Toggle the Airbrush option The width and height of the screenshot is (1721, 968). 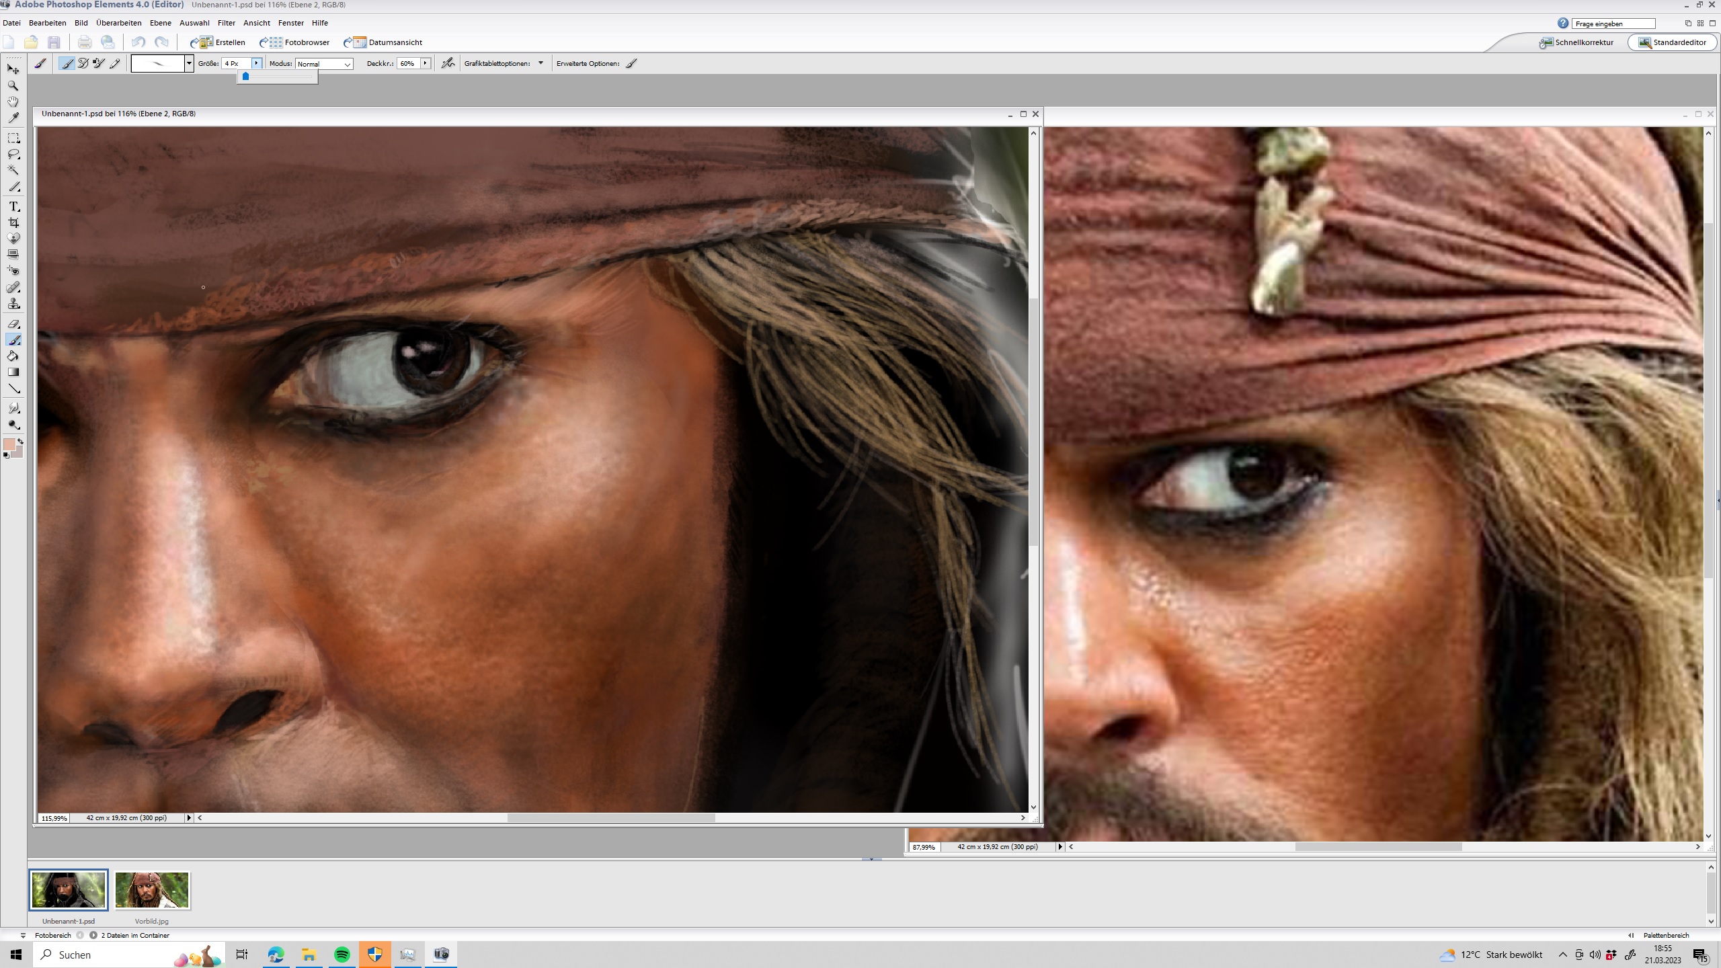click(x=448, y=63)
